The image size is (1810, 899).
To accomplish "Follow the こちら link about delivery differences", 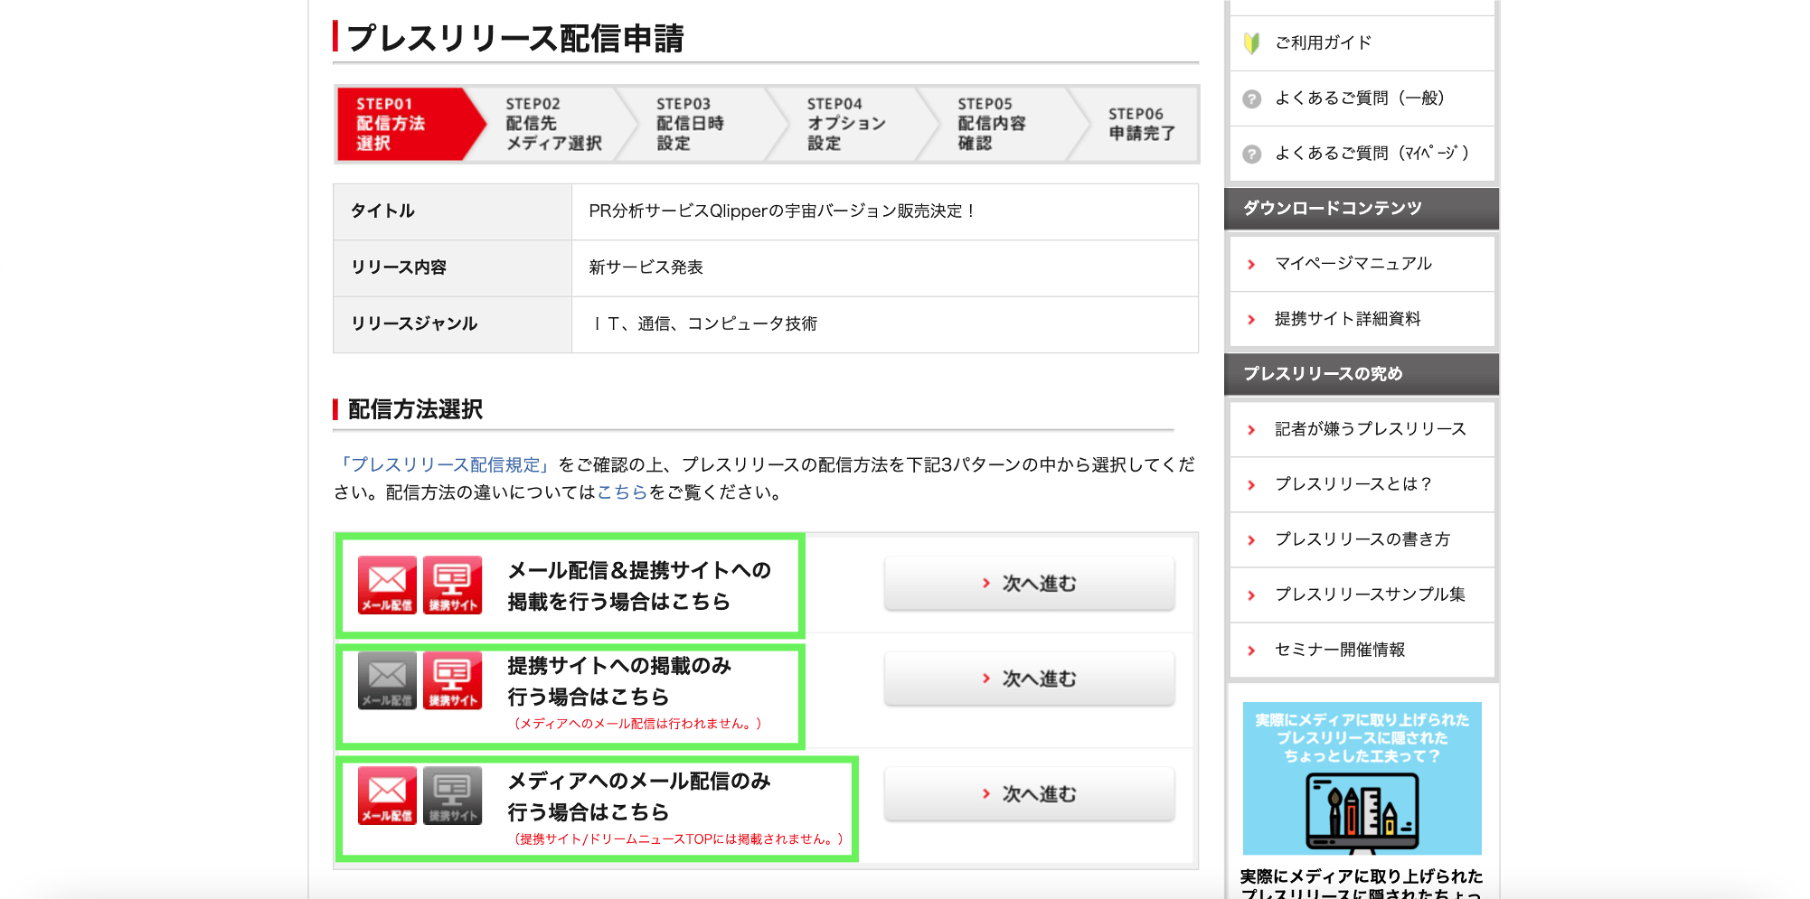I will (622, 492).
